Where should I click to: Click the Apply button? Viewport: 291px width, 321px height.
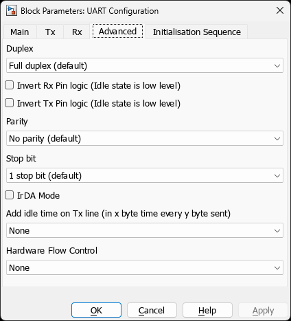tap(263, 310)
